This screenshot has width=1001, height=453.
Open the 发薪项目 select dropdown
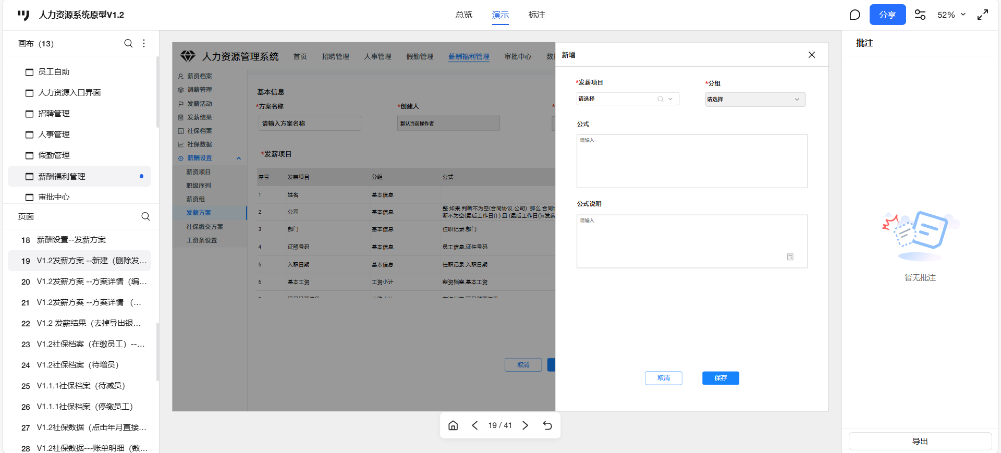click(x=627, y=99)
